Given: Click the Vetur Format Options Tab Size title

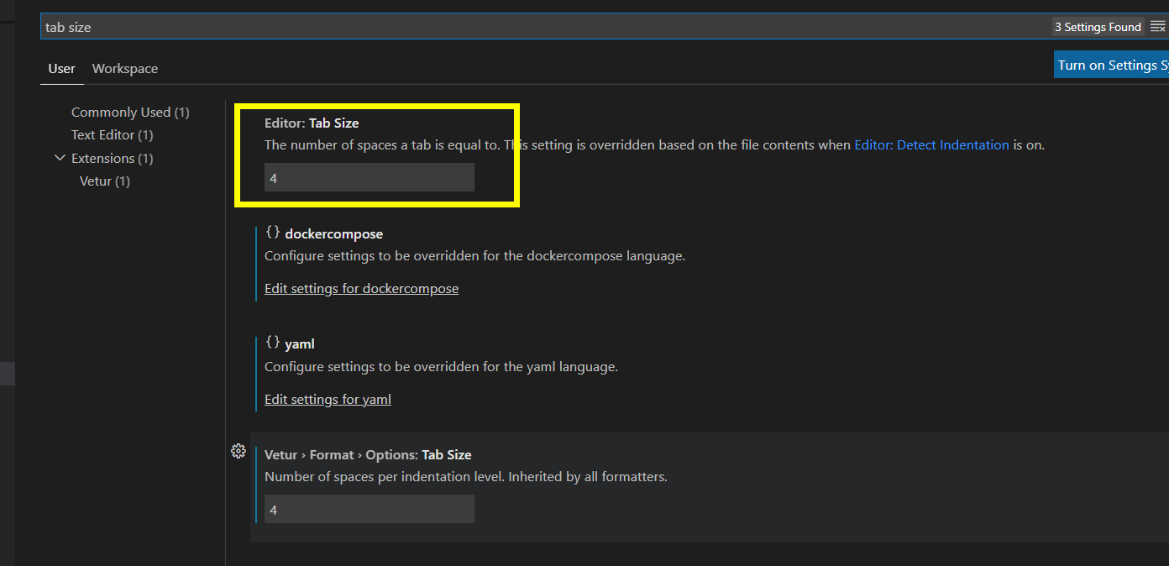Looking at the screenshot, I should (368, 455).
